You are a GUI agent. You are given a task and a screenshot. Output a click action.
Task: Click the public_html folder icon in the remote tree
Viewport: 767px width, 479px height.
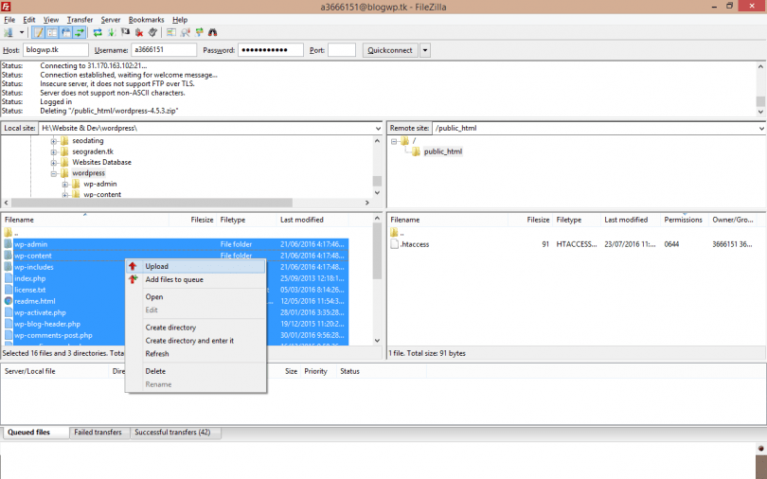[x=416, y=151]
